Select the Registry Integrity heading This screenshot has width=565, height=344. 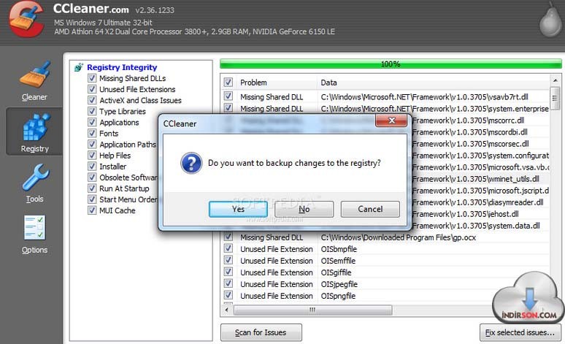point(122,67)
